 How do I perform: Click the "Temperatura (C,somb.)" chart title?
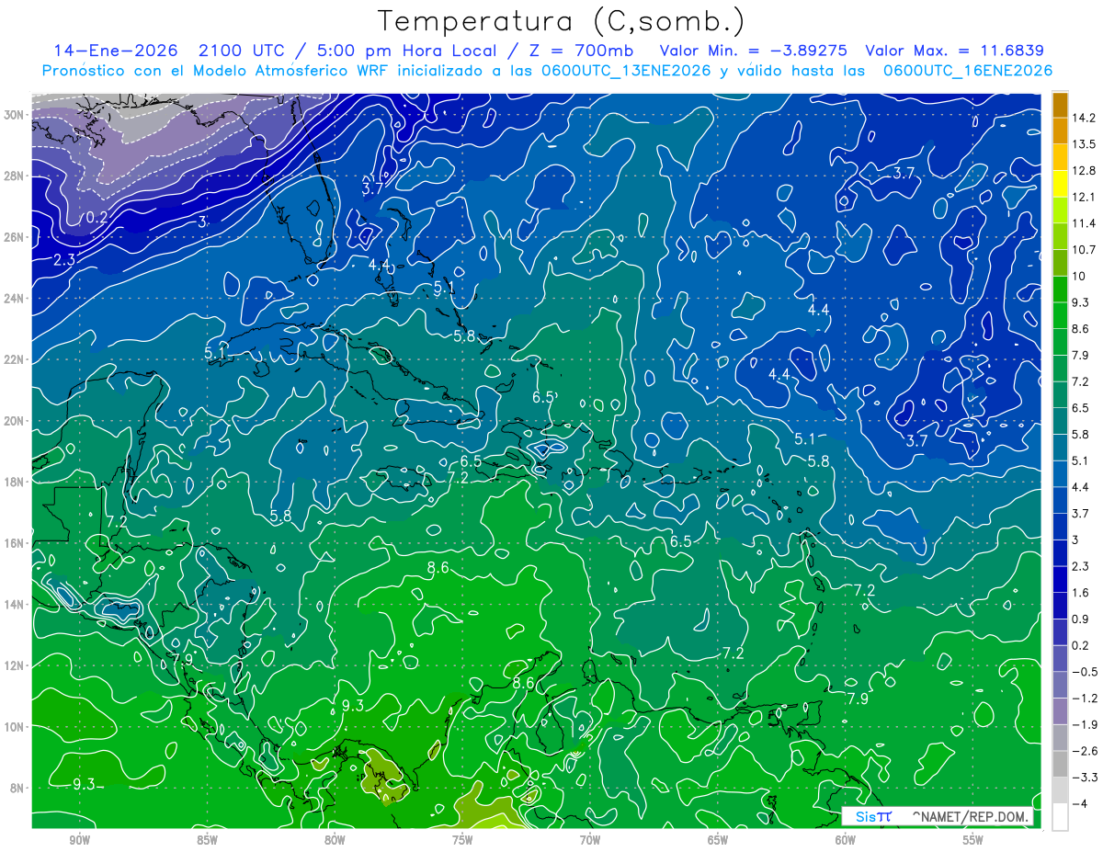pos(562,22)
